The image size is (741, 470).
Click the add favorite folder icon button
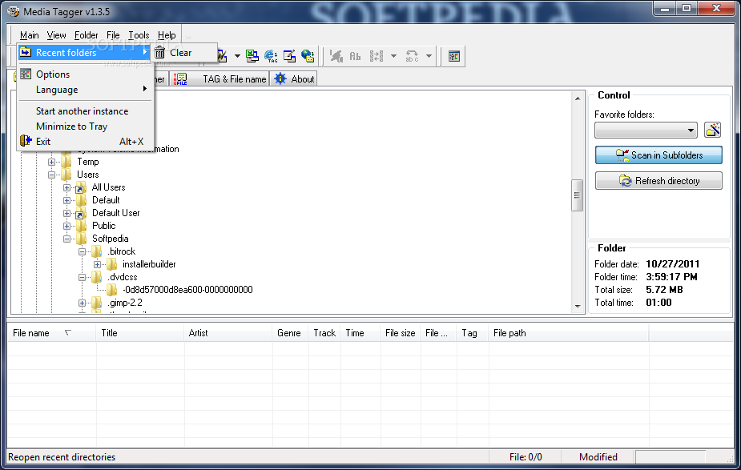[x=713, y=130]
